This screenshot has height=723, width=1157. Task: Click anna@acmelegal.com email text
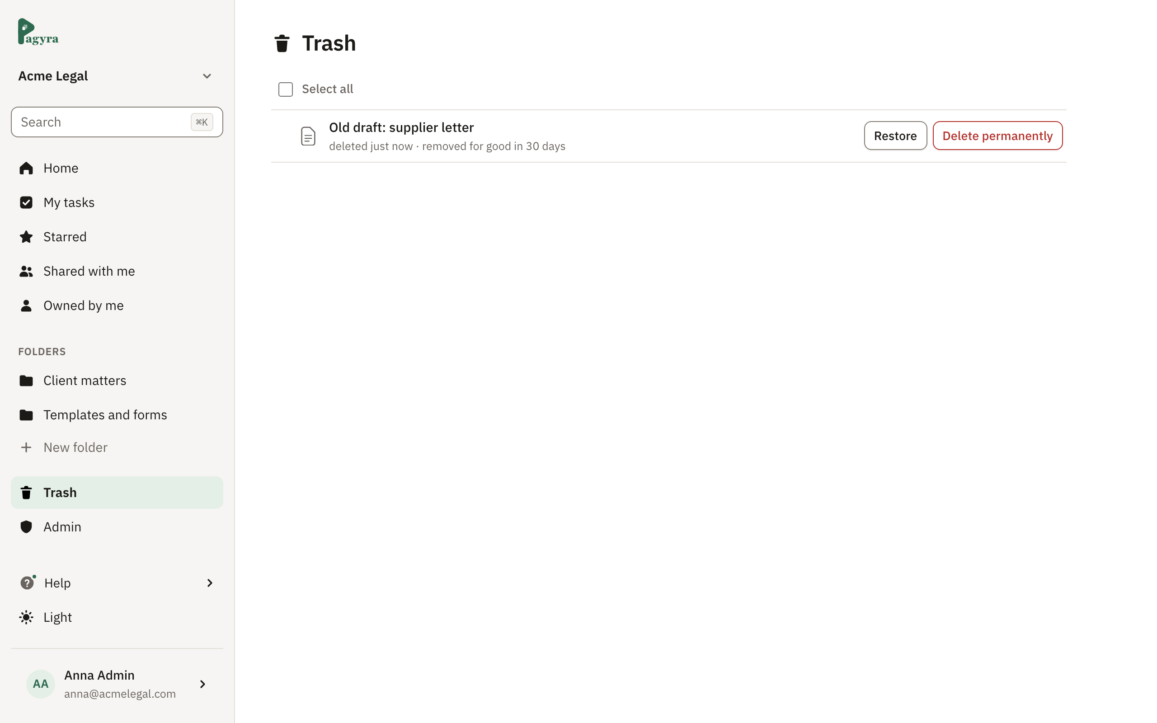(x=120, y=694)
